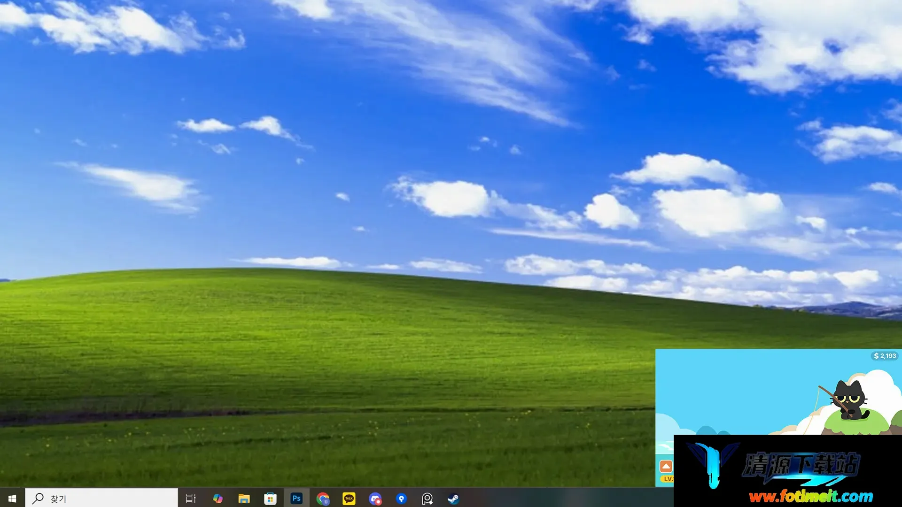Open Steam from the taskbar

(453, 499)
